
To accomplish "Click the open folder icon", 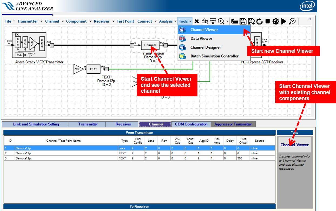I will (235, 21).
